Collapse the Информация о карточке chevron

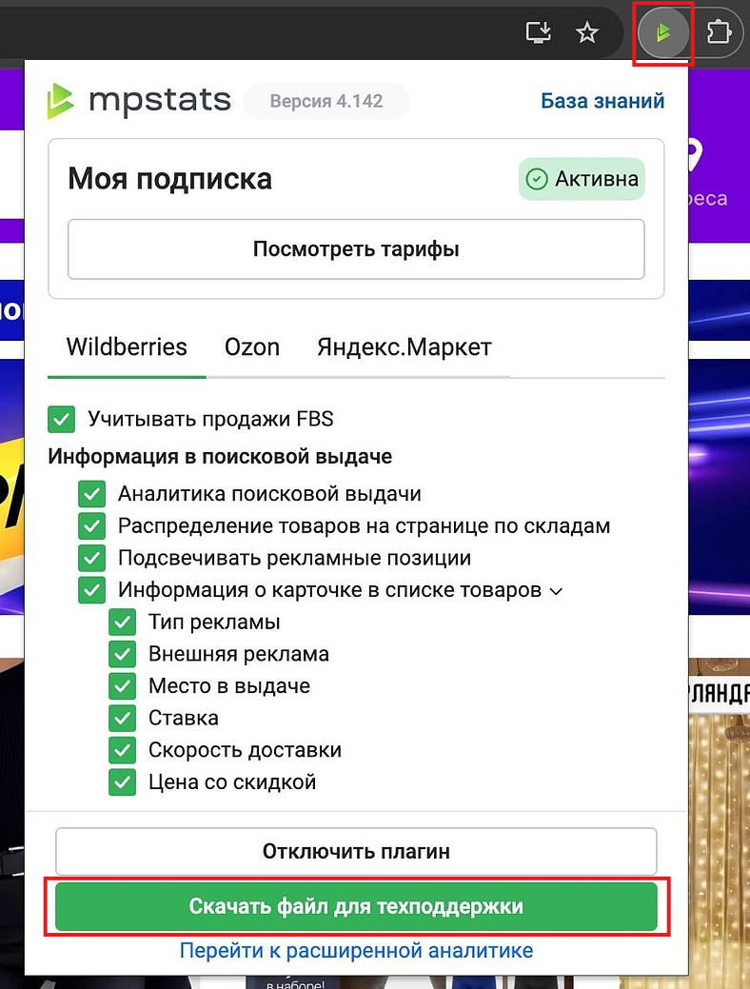(556, 592)
